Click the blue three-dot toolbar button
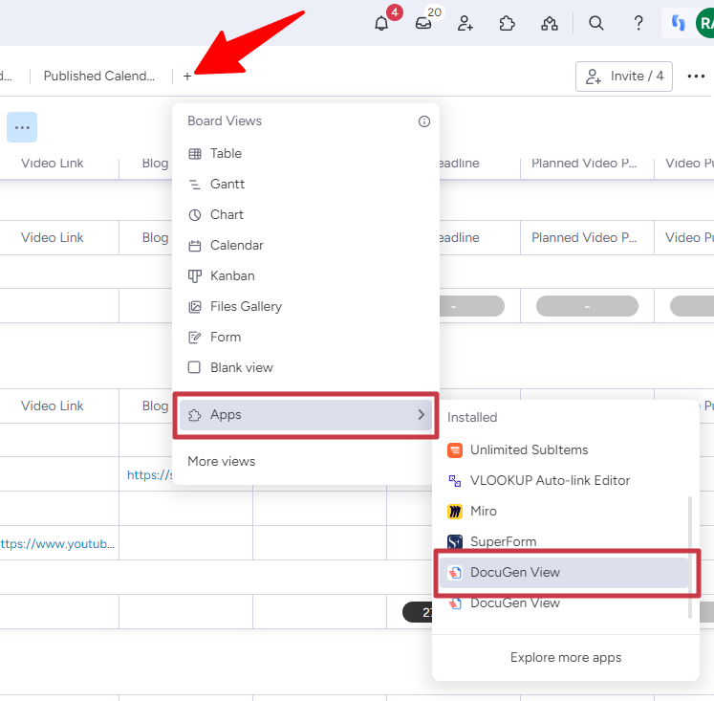 tap(22, 127)
